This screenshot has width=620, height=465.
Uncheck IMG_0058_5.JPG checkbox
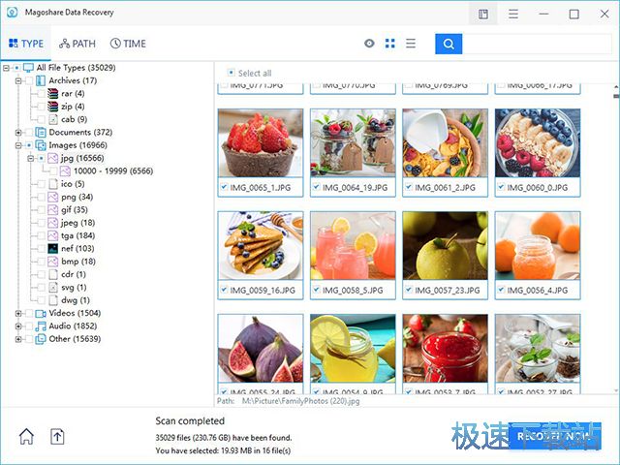[x=317, y=290]
